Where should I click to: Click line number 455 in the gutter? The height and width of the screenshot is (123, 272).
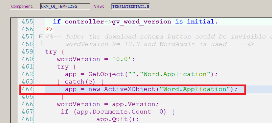(x=27, y=22)
